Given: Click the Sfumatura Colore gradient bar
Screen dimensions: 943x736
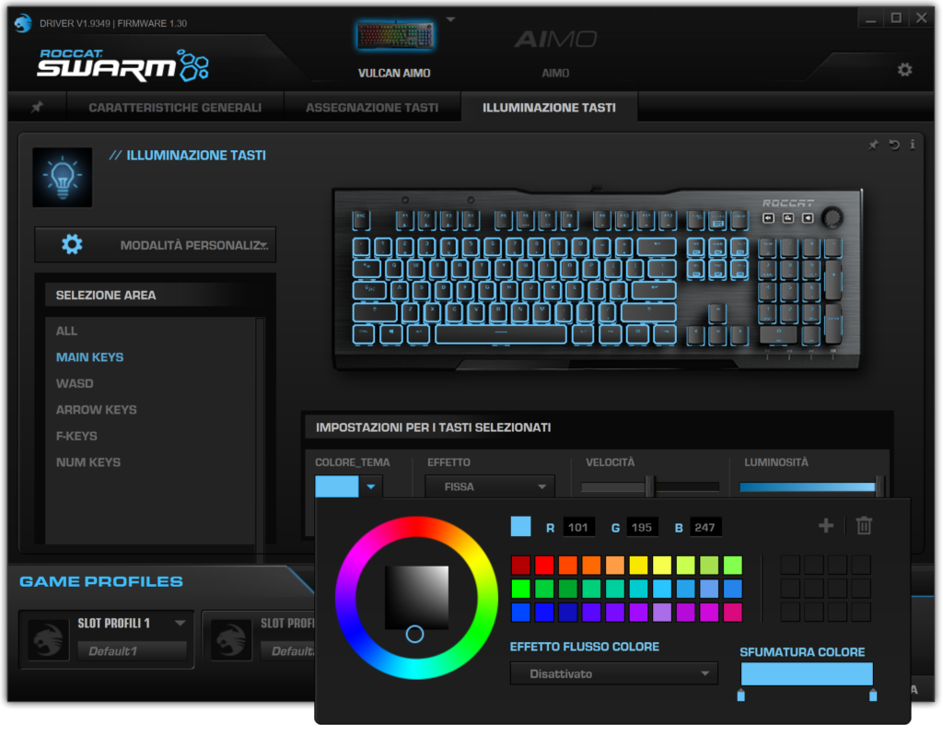Looking at the screenshot, I should [807, 674].
